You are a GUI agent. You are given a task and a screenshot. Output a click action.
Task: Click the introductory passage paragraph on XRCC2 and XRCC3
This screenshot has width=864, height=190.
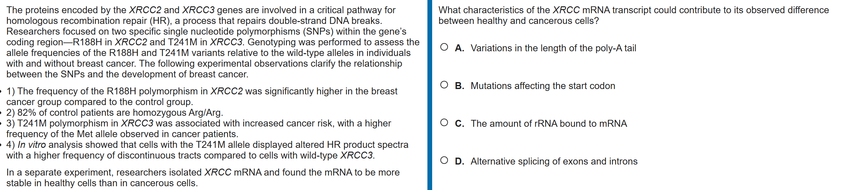213,42
